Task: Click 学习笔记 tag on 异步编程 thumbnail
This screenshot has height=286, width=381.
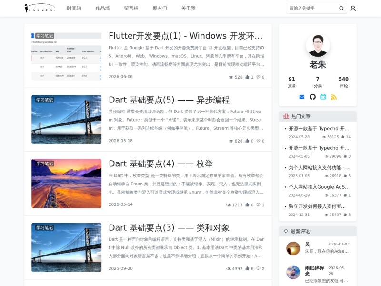Action: click(44, 100)
